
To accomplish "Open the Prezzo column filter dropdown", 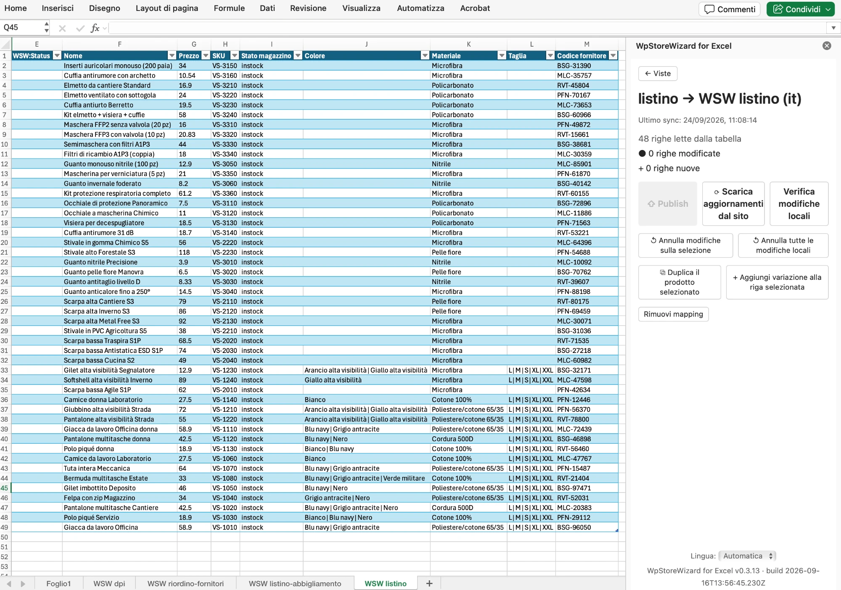I will (206, 55).
